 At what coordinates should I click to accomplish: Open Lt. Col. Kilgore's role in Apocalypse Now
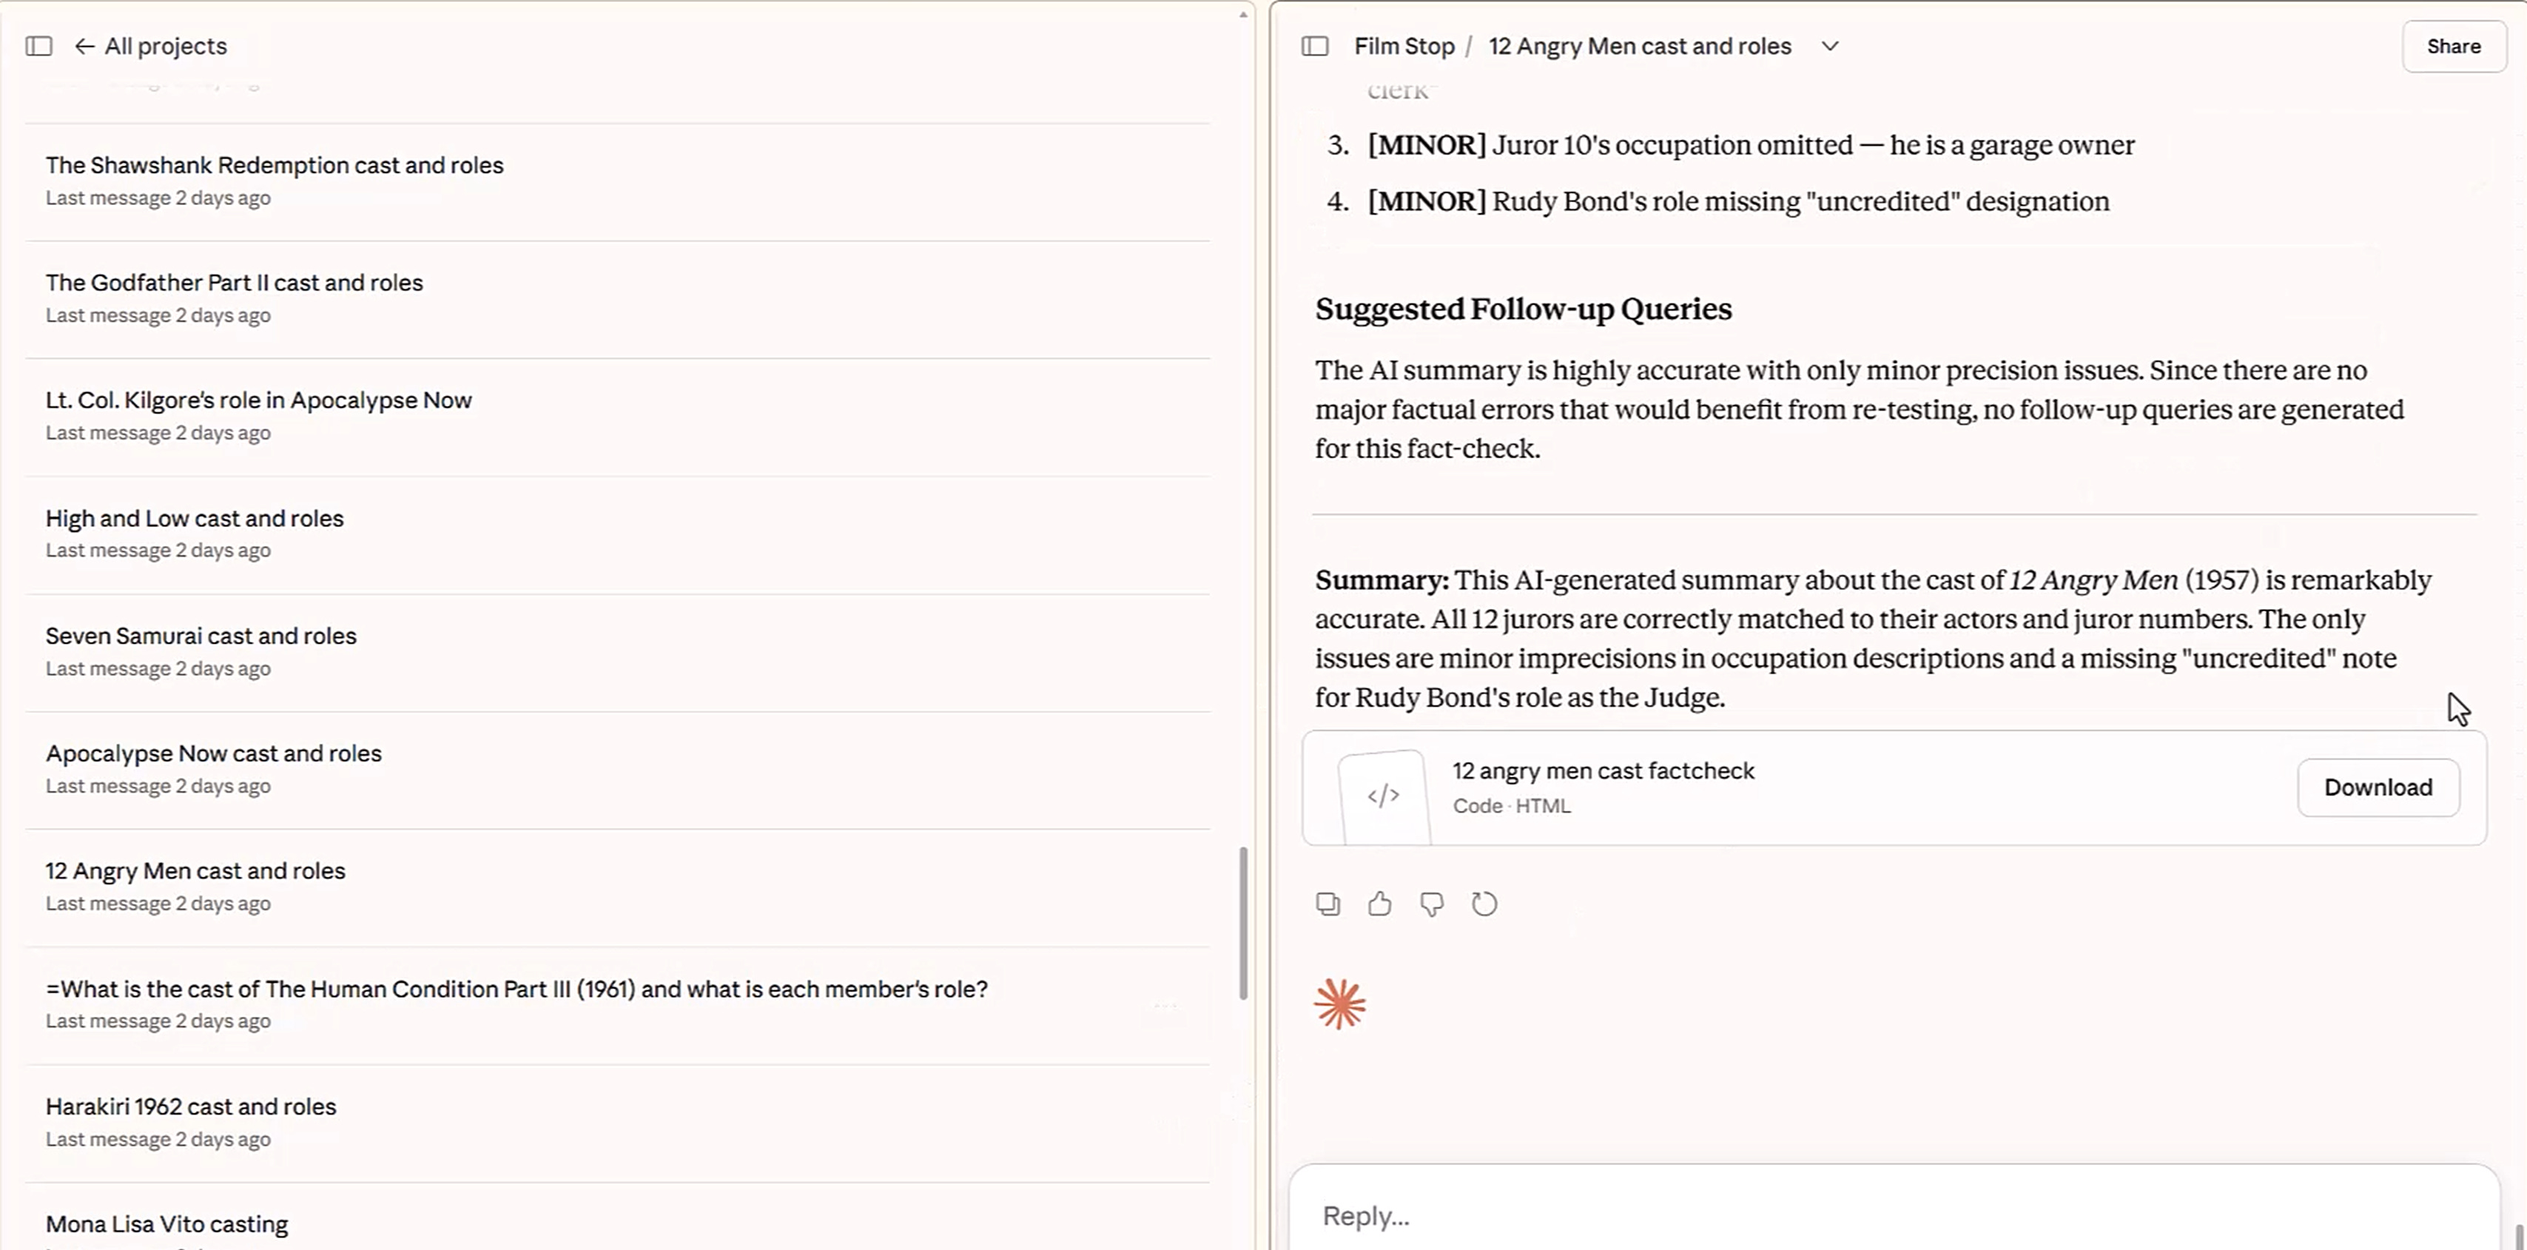tap(258, 400)
